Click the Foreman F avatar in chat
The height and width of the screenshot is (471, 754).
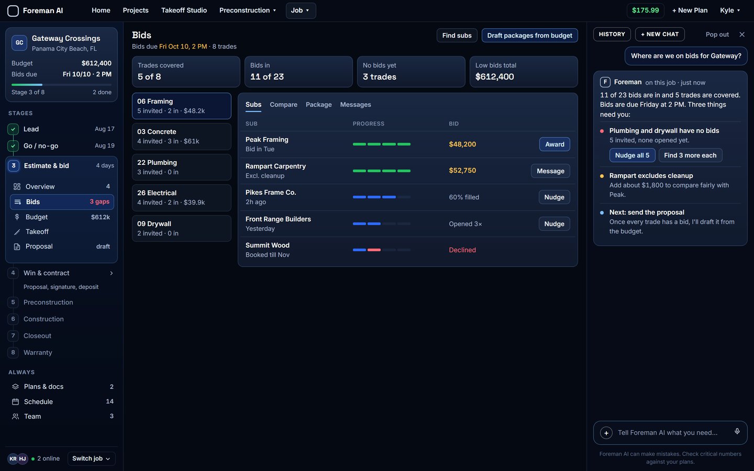[605, 82]
